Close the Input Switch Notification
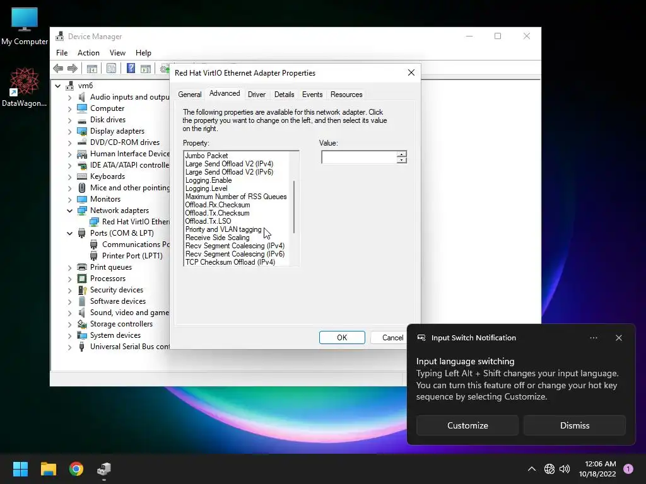The height and width of the screenshot is (484, 646). [619, 338]
